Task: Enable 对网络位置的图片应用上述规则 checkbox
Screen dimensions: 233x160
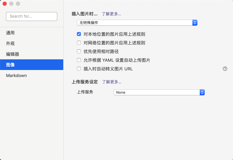Action: [79, 43]
